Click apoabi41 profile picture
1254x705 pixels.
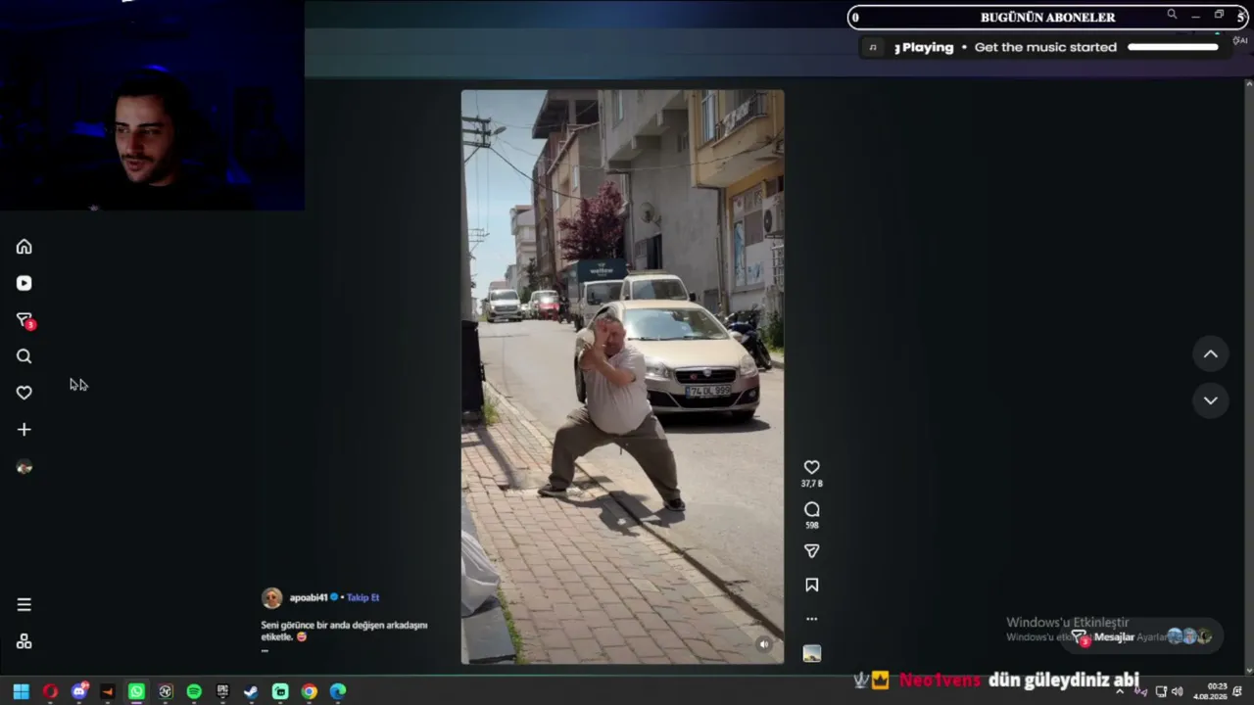pyautogui.click(x=272, y=597)
